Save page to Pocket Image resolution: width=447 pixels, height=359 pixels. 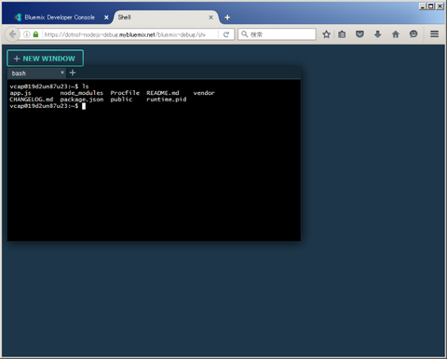(x=359, y=34)
